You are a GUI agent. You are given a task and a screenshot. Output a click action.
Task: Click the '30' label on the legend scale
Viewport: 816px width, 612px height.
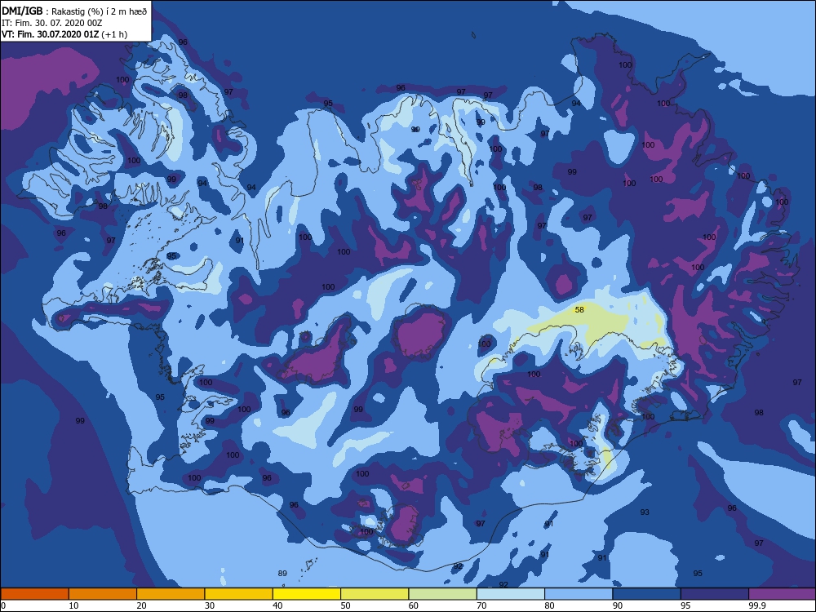tap(210, 605)
